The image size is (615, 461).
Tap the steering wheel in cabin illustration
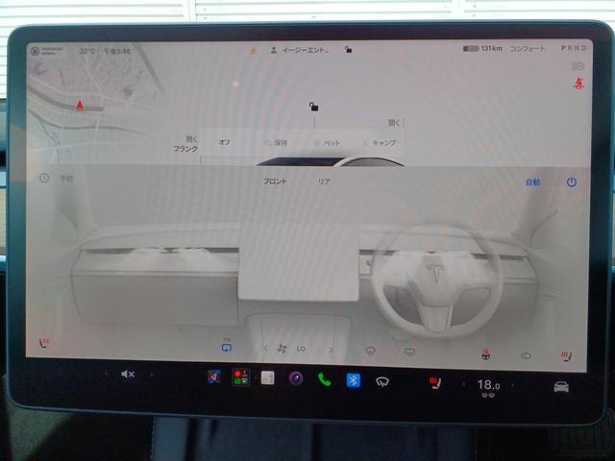[436, 281]
